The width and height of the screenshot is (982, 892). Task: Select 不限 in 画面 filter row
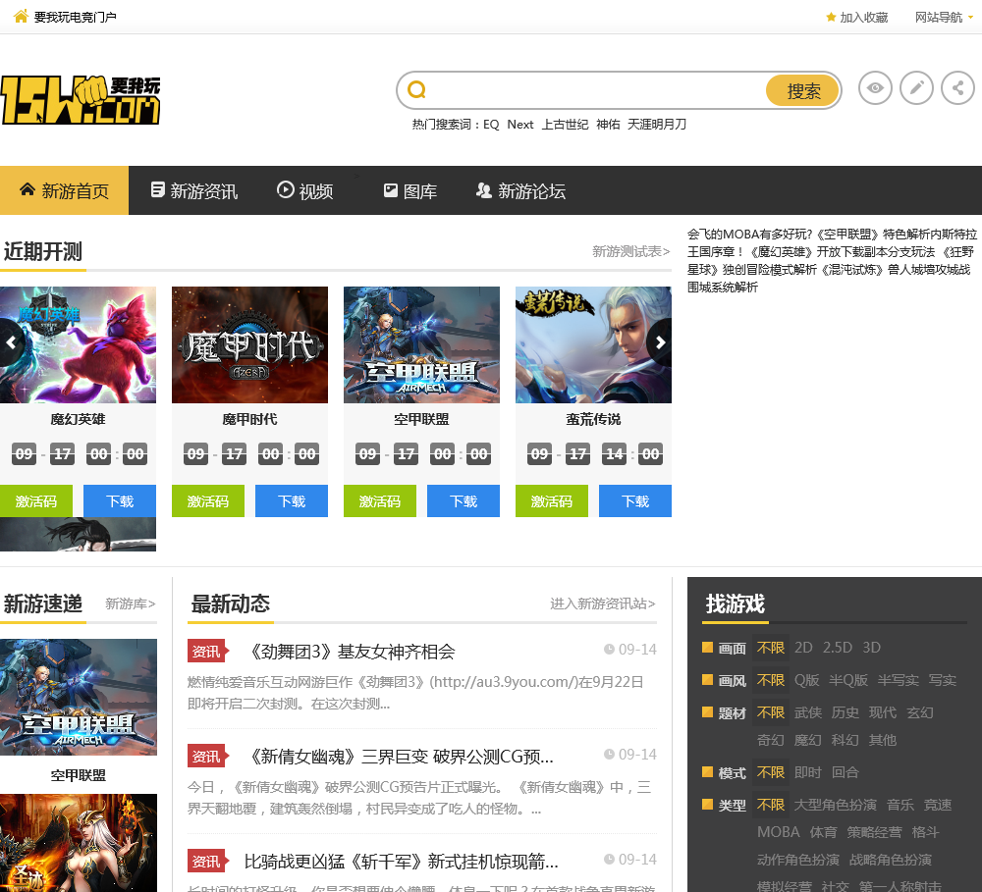[x=770, y=648]
